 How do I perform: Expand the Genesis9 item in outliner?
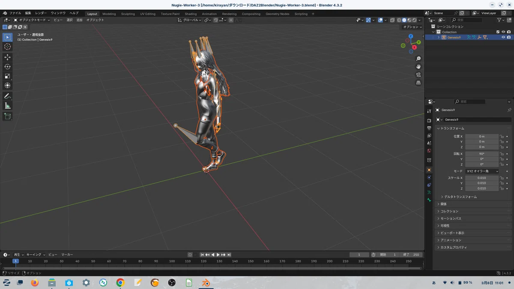[438, 37]
